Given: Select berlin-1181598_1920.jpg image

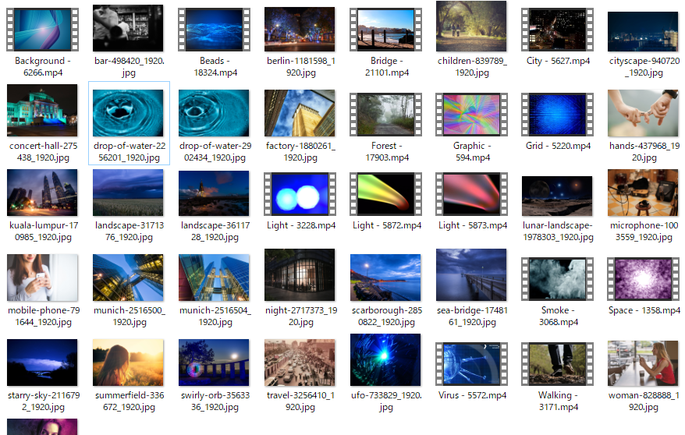Looking at the screenshot, I should coord(300,29).
